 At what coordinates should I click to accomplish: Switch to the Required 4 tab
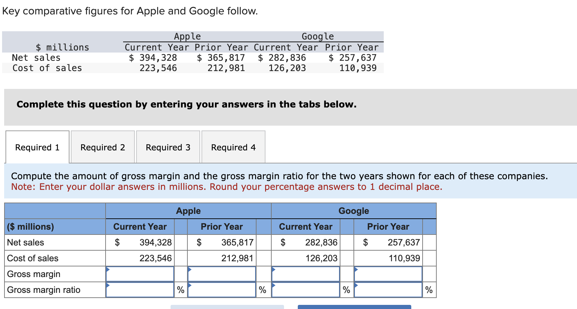233,147
